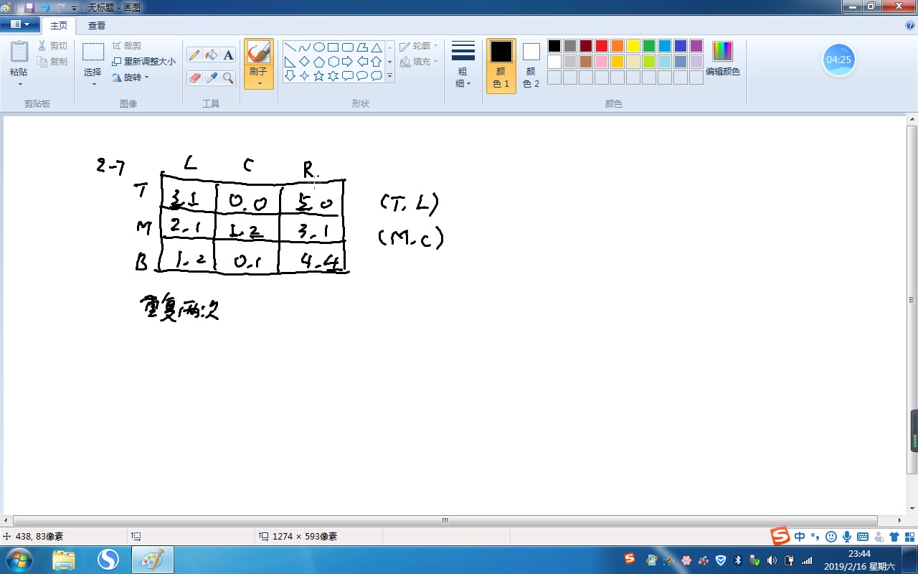Choose the Pentagon shape

coord(319,62)
